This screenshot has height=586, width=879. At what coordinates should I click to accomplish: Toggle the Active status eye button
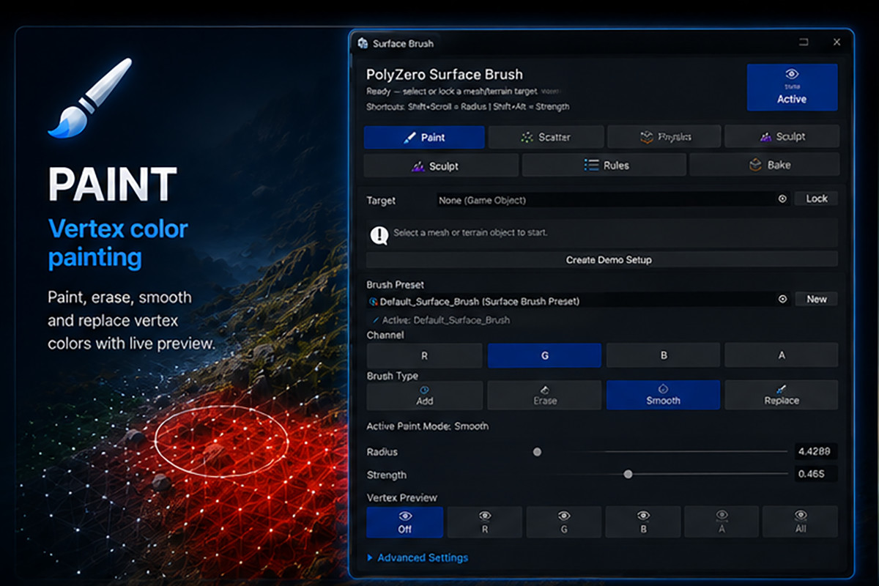[792, 87]
